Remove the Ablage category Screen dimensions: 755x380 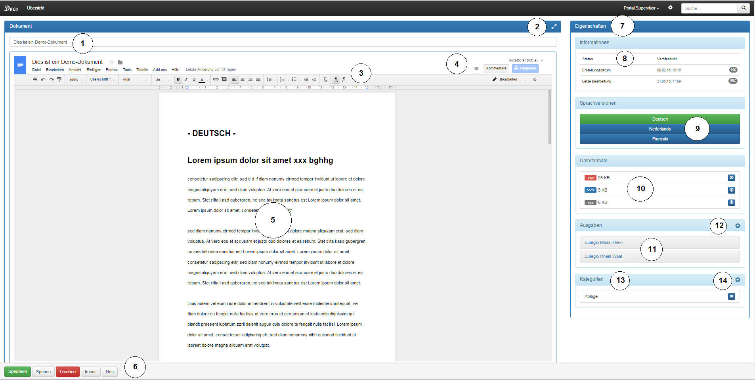731,297
